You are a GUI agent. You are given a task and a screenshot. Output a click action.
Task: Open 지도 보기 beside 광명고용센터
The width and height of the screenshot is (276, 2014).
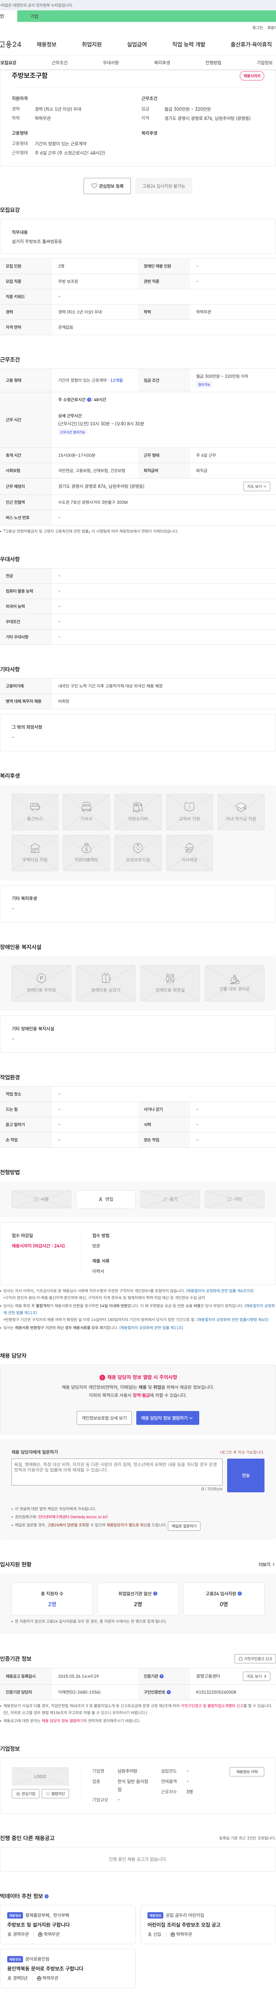pyautogui.click(x=256, y=1676)
